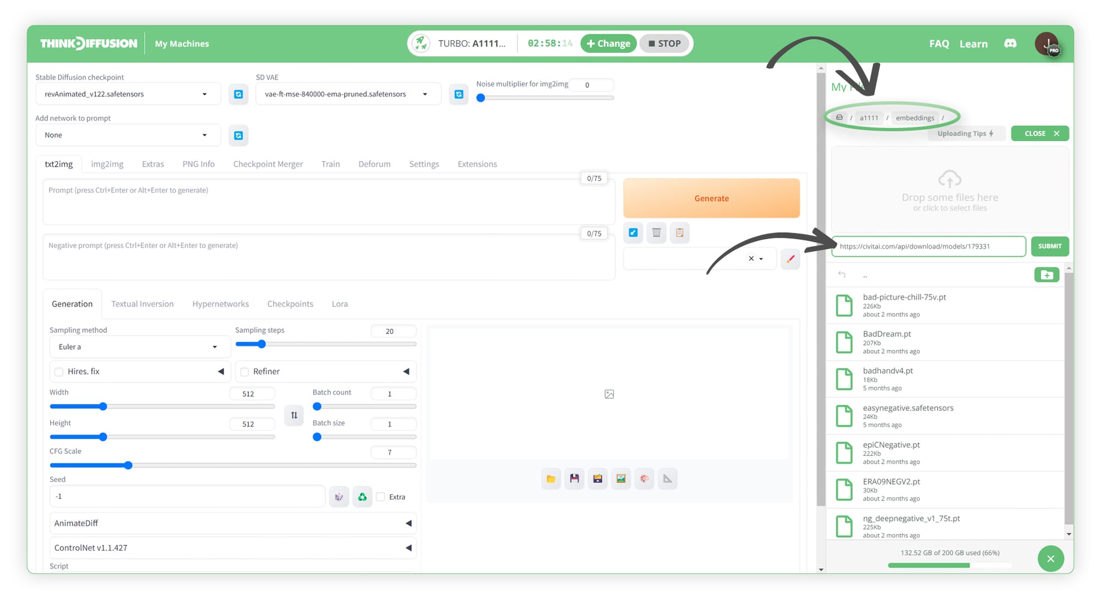Click the Submit button next to URL
The width and height of the screenshot is (1101, 599).
[1049, 246]
